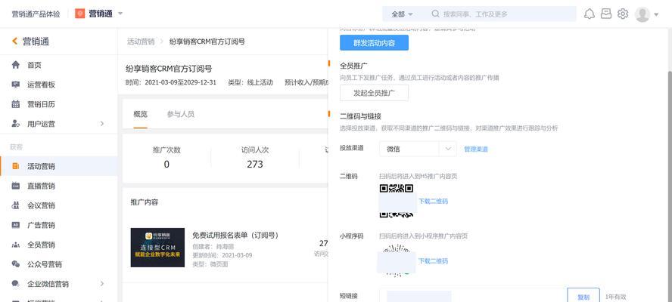
Task: Click the 发起全员推广 button
Action: pos(374,93)
